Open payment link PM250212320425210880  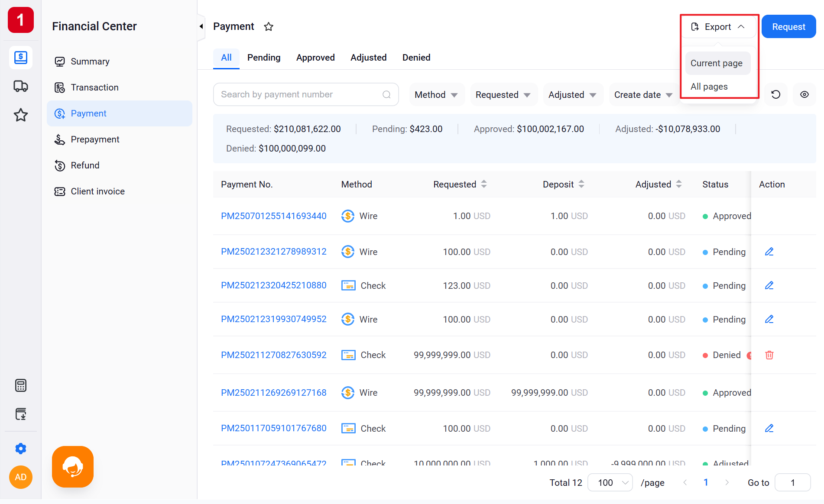(x=274, y=285)
